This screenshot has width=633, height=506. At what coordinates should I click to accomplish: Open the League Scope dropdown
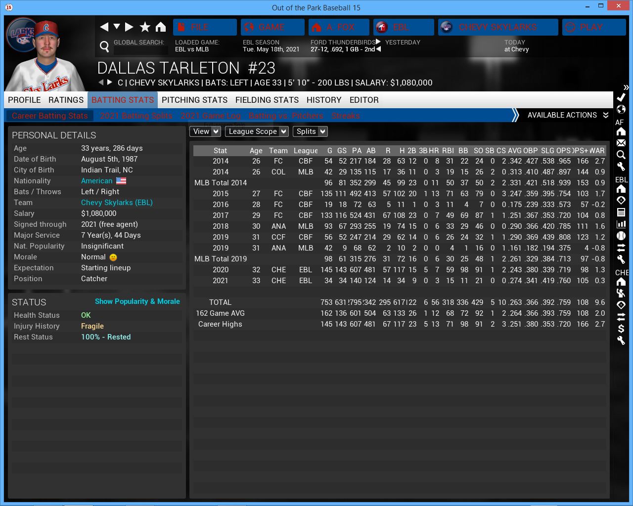(257, 131)
